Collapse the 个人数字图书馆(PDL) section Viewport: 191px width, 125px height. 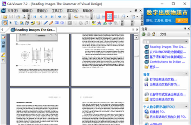coord(186,107)
